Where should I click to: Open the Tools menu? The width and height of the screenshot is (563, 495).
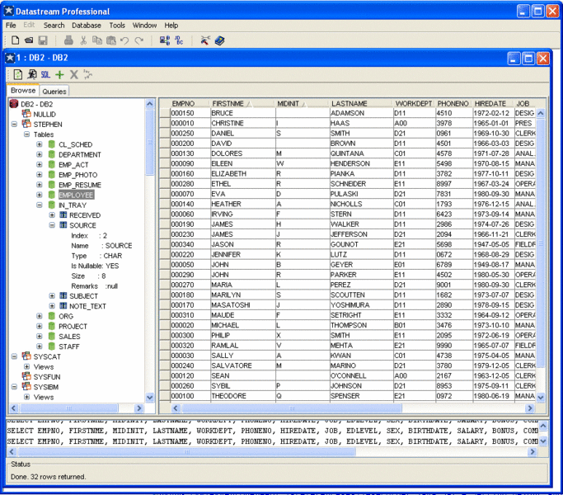pyautogui.click(x=117, y=26)
